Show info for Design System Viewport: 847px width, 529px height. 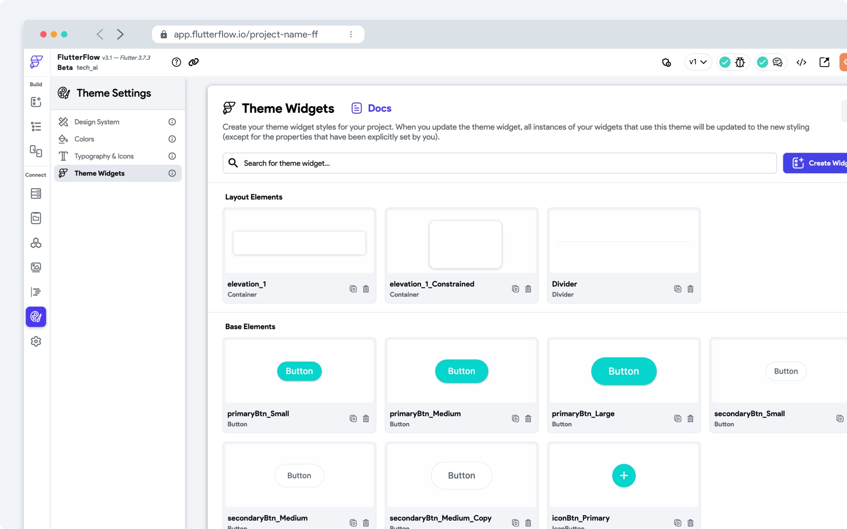click(172, 122)
